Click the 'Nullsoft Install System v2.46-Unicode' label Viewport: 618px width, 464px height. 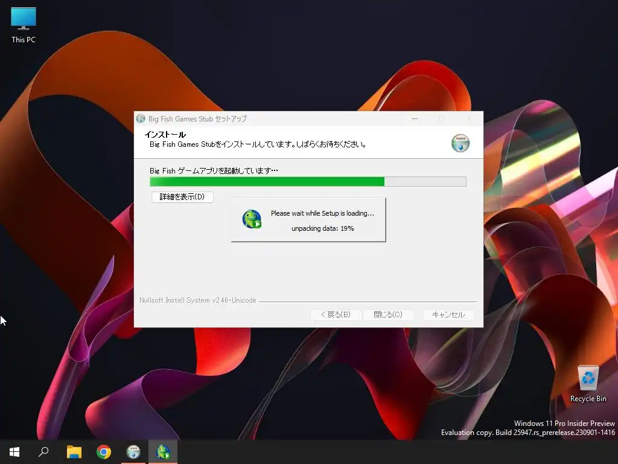click(x=198, y=300)
